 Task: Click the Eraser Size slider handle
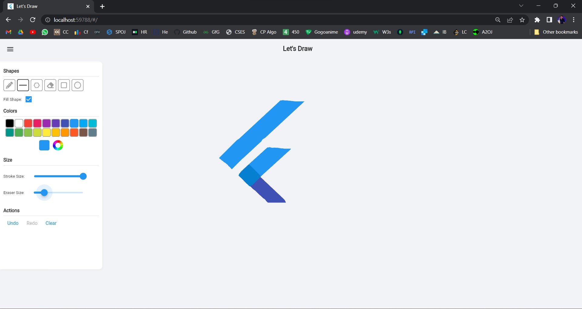tap(44, 193)
